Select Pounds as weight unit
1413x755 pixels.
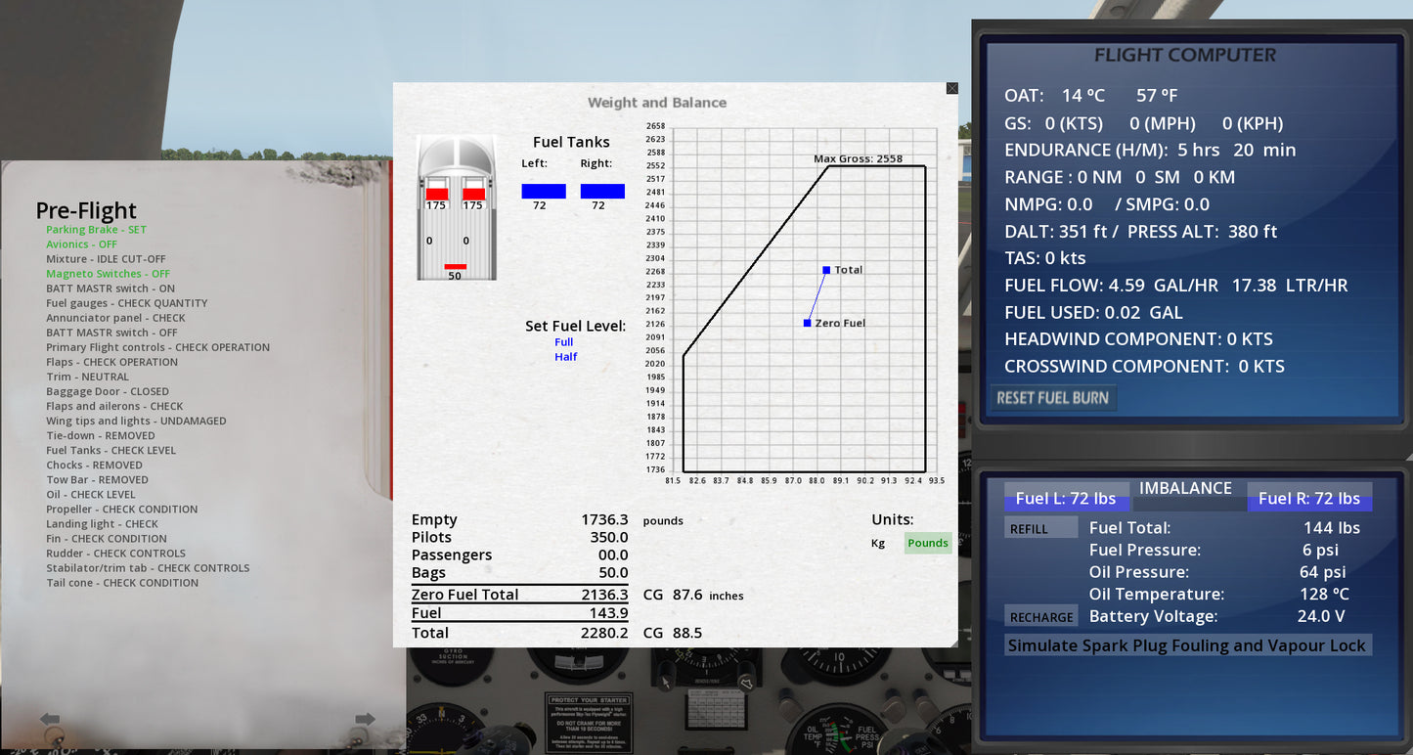[x=927, y=543]
